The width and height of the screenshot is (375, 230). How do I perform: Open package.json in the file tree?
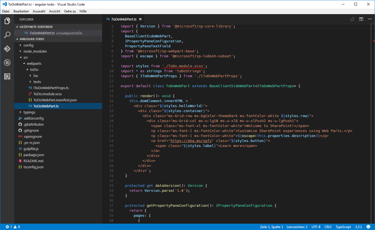[x=33, y=155]
